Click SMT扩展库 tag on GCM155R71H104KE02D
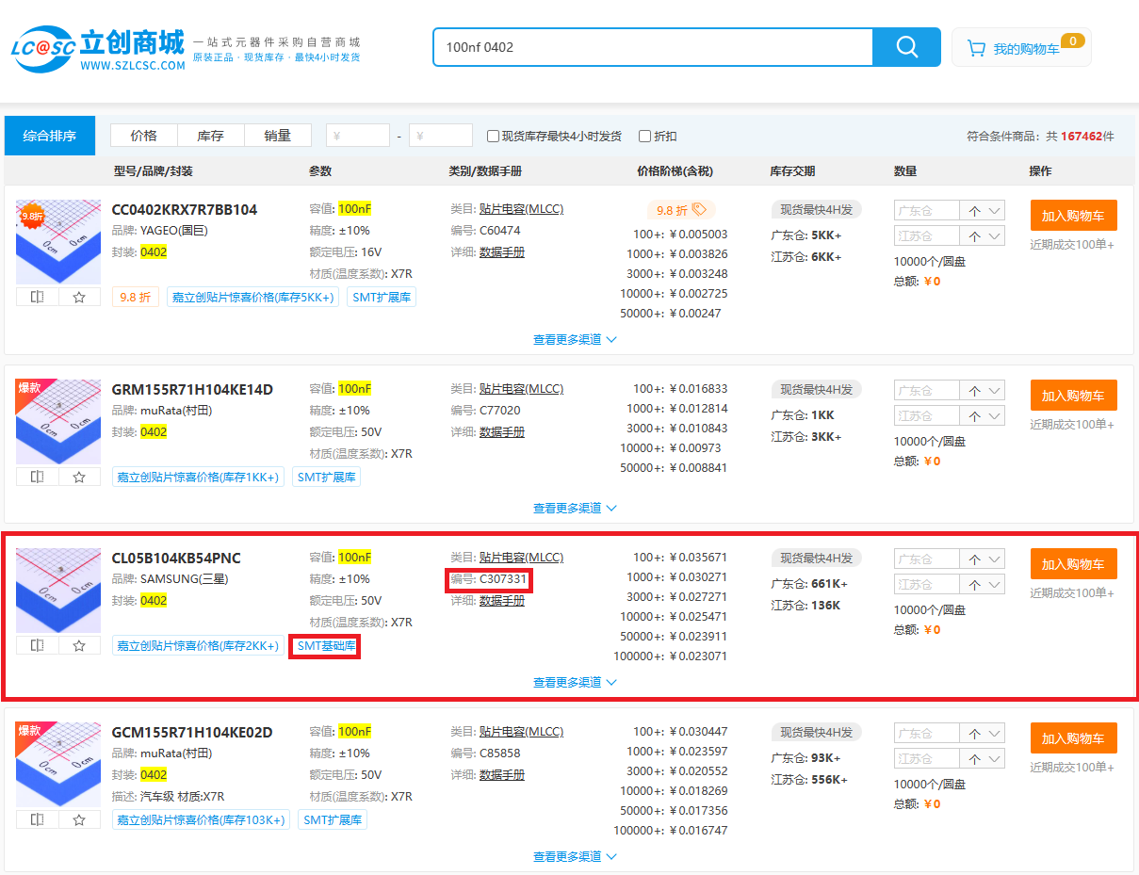Image resolution: width=1139 pixels, height=875 pixels. click(333, 819)
